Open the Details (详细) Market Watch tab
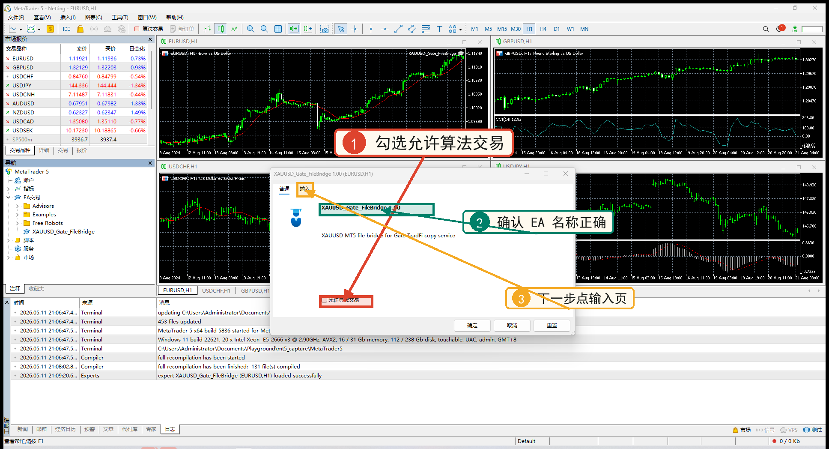Viewport: 829px width, 449px height. 44,150
